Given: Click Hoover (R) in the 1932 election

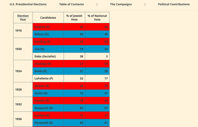Looking at the screenshot, I should tap(42, 101).
